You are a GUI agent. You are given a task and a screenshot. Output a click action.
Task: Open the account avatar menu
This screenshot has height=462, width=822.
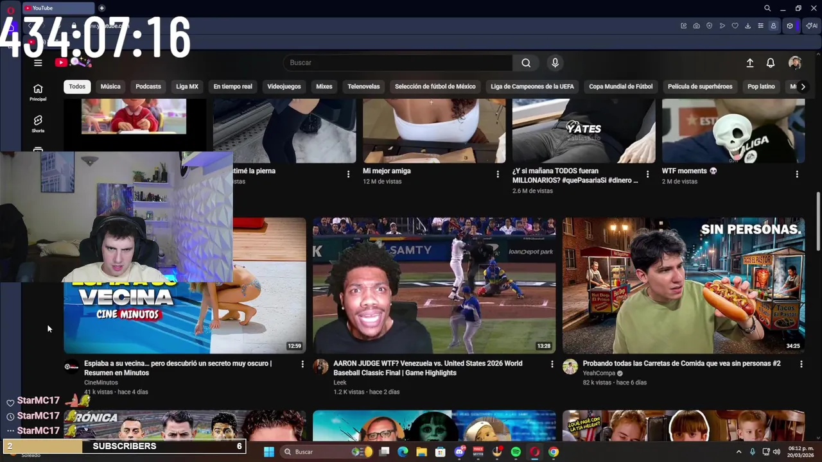coord(795,63)
